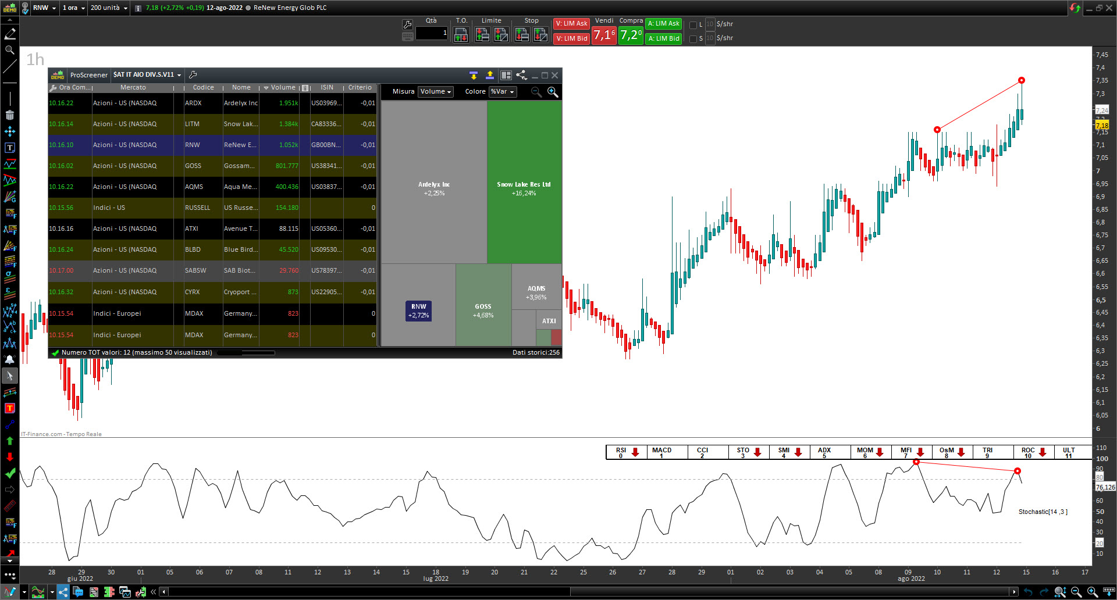Click the first Stop order icon
Viewport: 1117px width, 600px height.
point(522,35)
